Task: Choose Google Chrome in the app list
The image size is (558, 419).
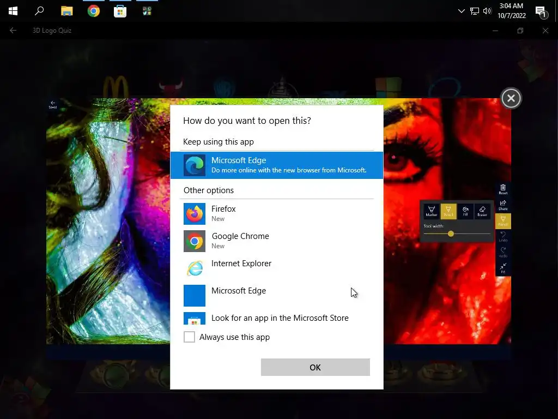Action: tap(276, 241)
